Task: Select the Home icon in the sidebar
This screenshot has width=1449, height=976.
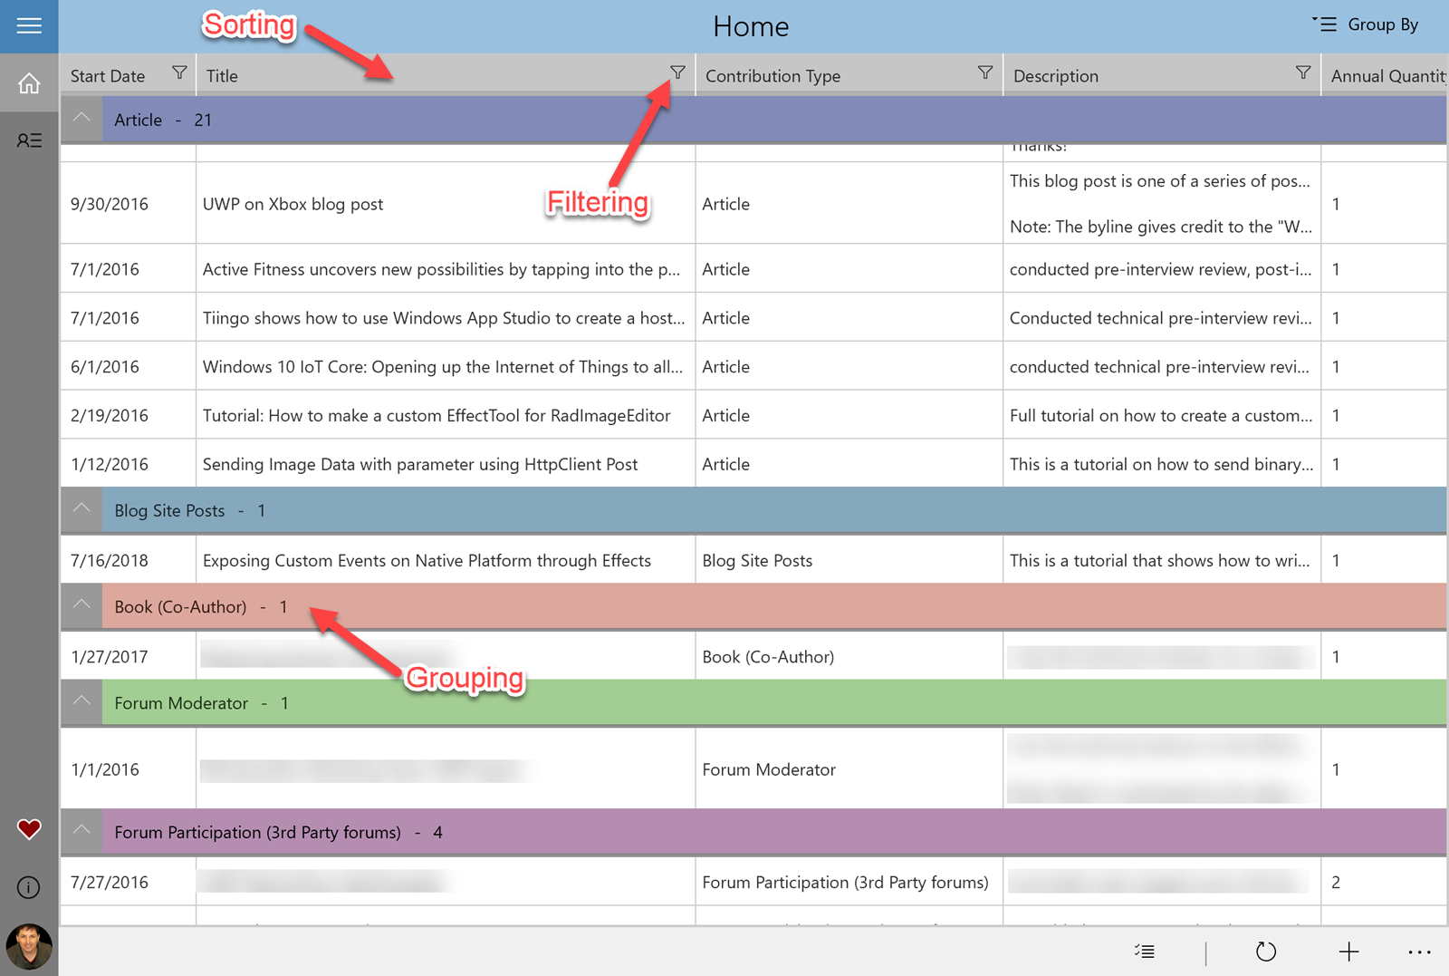Action: [28, 82]
